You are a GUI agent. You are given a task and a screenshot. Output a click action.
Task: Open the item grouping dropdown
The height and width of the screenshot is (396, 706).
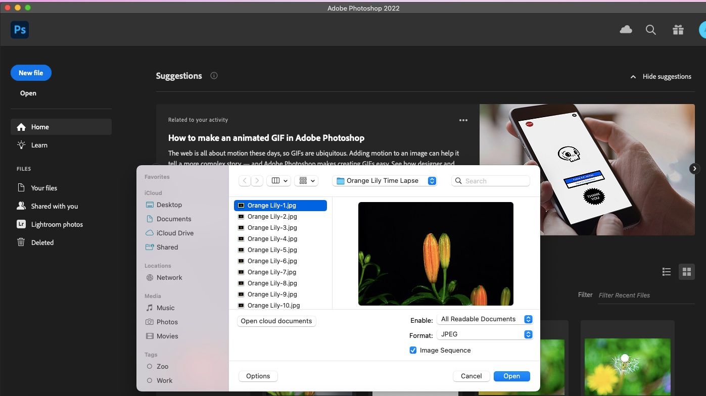coord(306,181)
